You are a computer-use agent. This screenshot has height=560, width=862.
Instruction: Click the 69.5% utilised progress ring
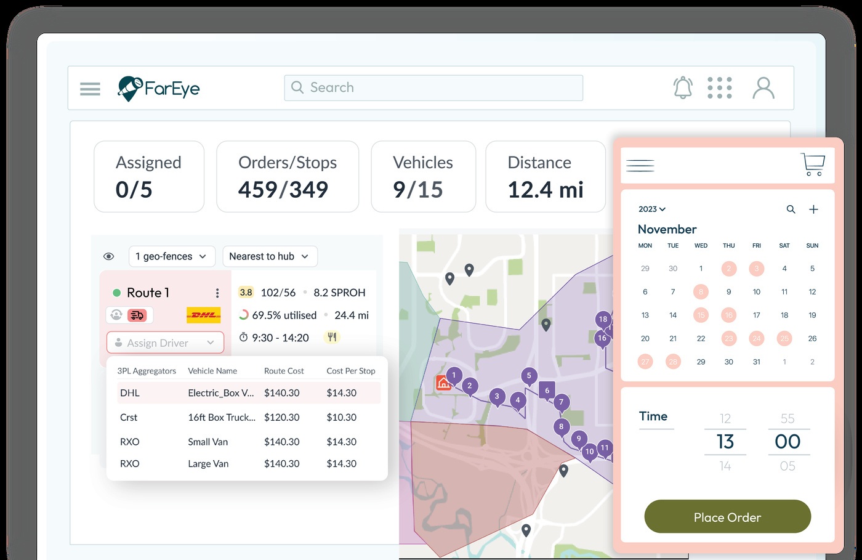point(244,315)
